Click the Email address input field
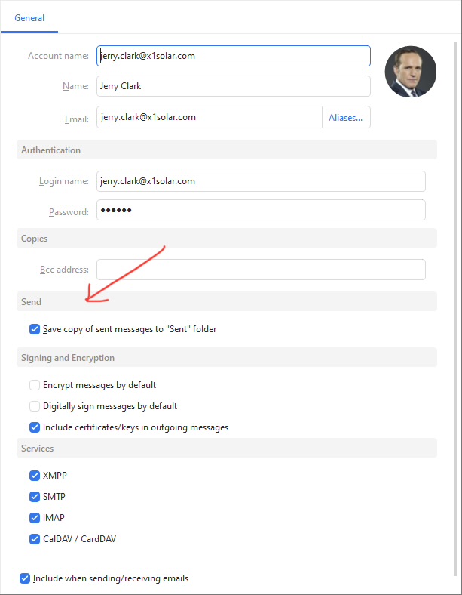 tap(209, 117)
